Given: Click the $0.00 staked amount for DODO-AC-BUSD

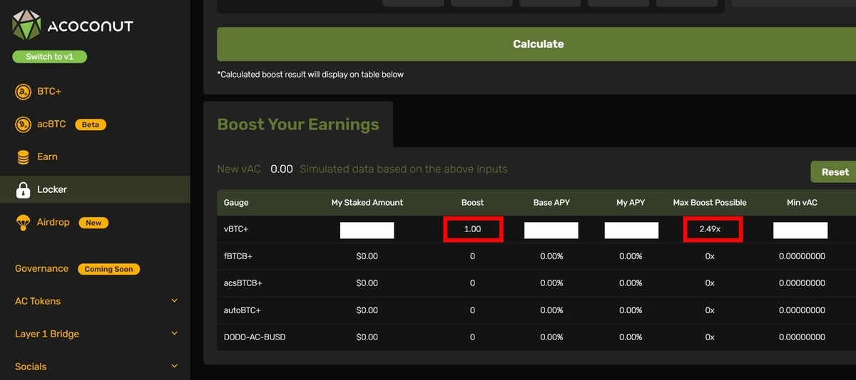Looking at the screenshot, I should [x=367, y=337].
